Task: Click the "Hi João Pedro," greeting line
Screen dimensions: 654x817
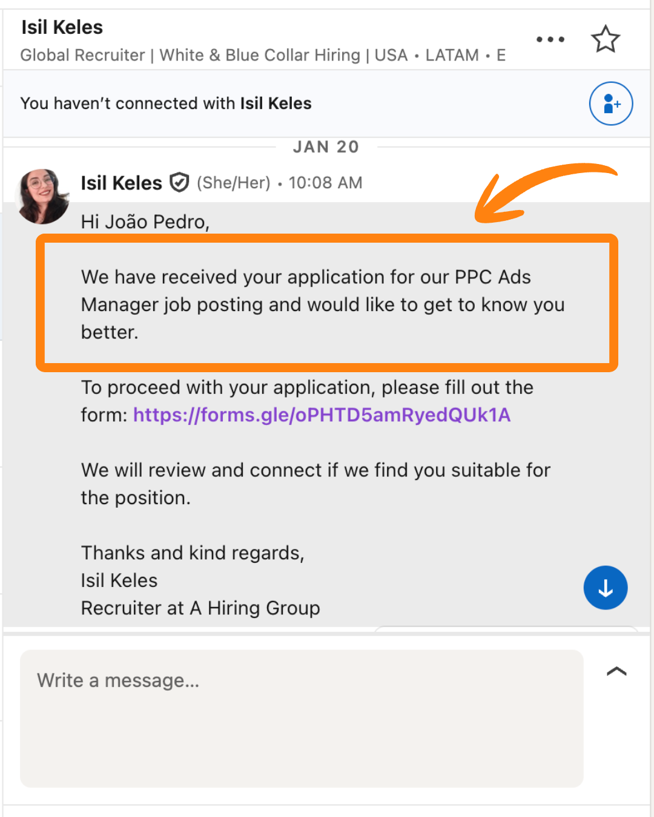Action: pyautogui.click(x=145, y=222)
